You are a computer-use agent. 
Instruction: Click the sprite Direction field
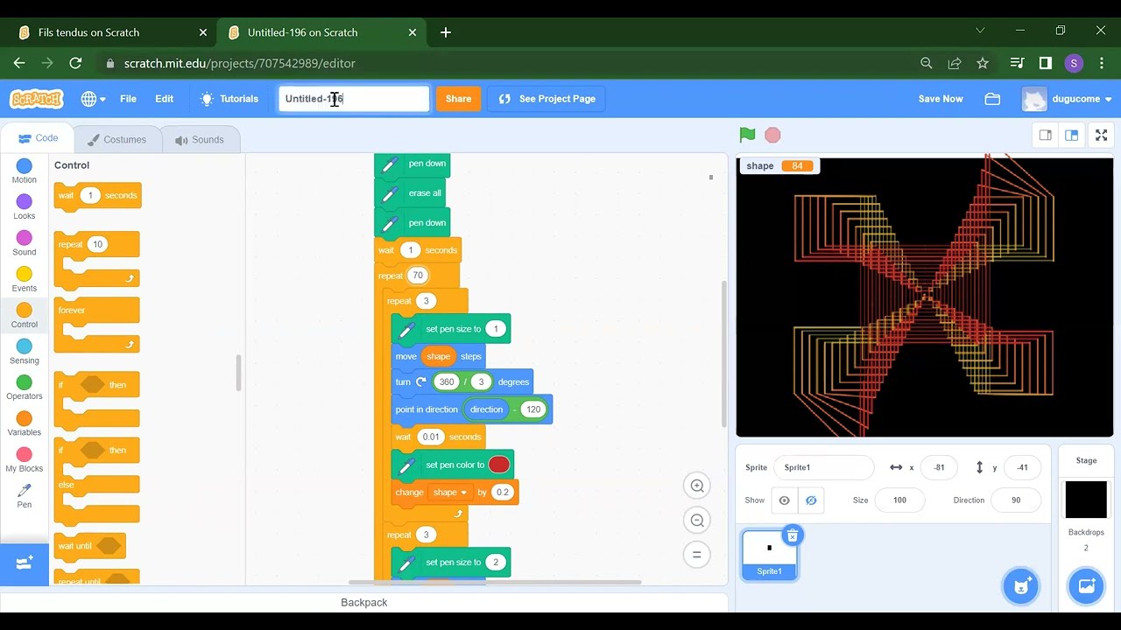(1016, 500)
